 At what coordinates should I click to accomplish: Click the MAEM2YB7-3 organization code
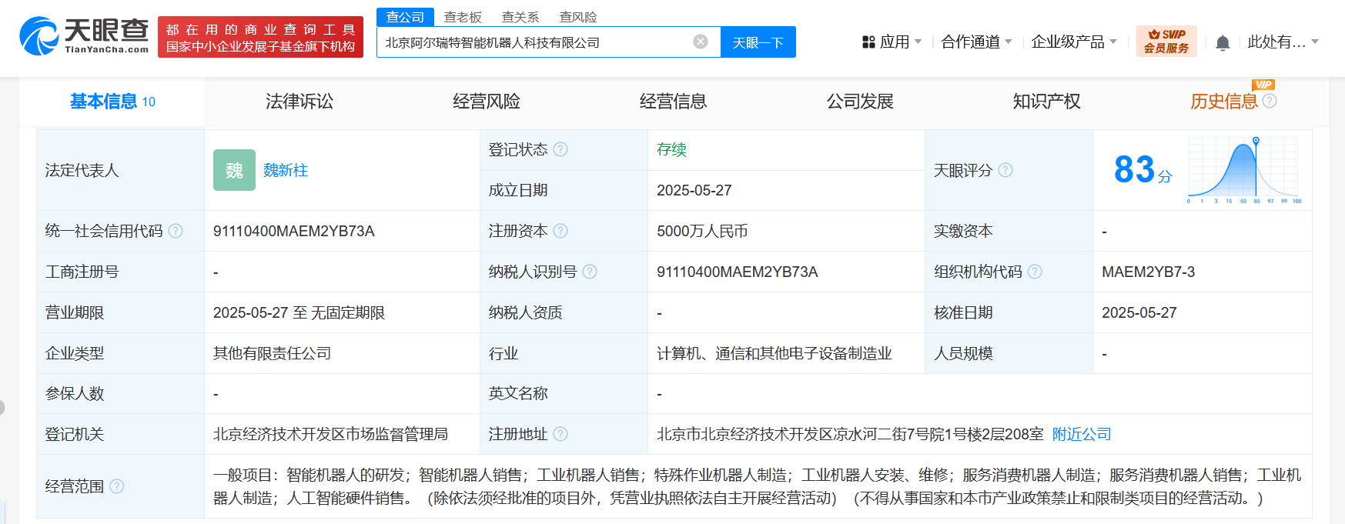[x=1149, y=272]
